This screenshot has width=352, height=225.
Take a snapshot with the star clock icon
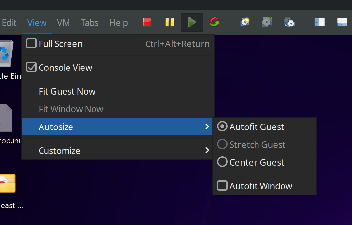point(245,22)
